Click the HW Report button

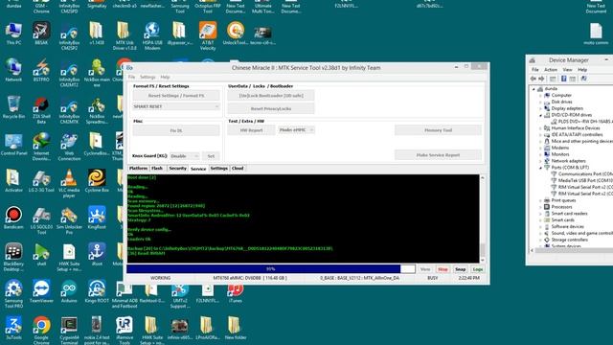tap(251, 130)
